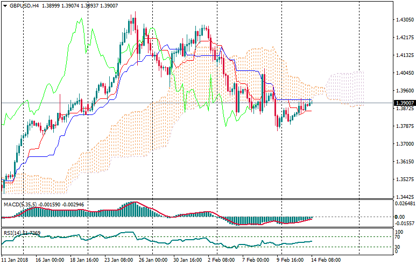Click the MACD 0.026481 scale label
The height and width of the screenshot is (266, 416).
pyautogui.click(x=405, y=204)
